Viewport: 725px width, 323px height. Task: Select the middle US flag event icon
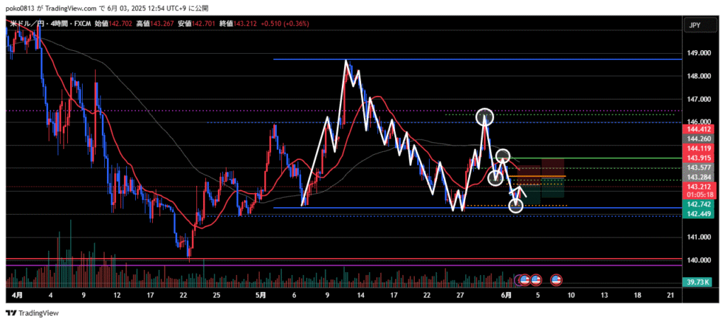click(x=536, y=280)
